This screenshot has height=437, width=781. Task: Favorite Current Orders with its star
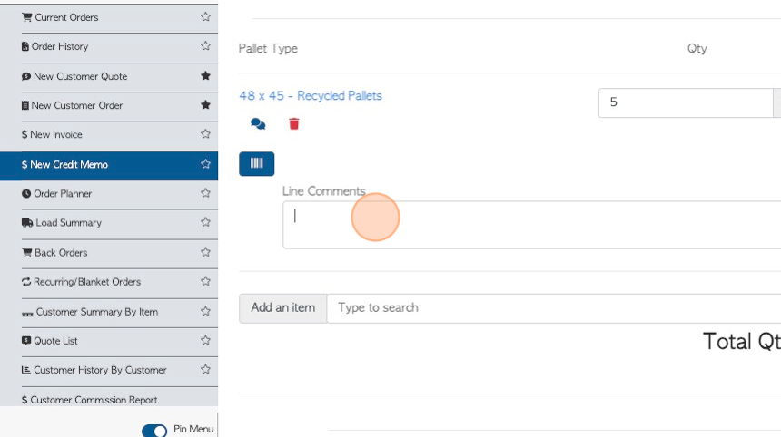(x=205, y=17)
